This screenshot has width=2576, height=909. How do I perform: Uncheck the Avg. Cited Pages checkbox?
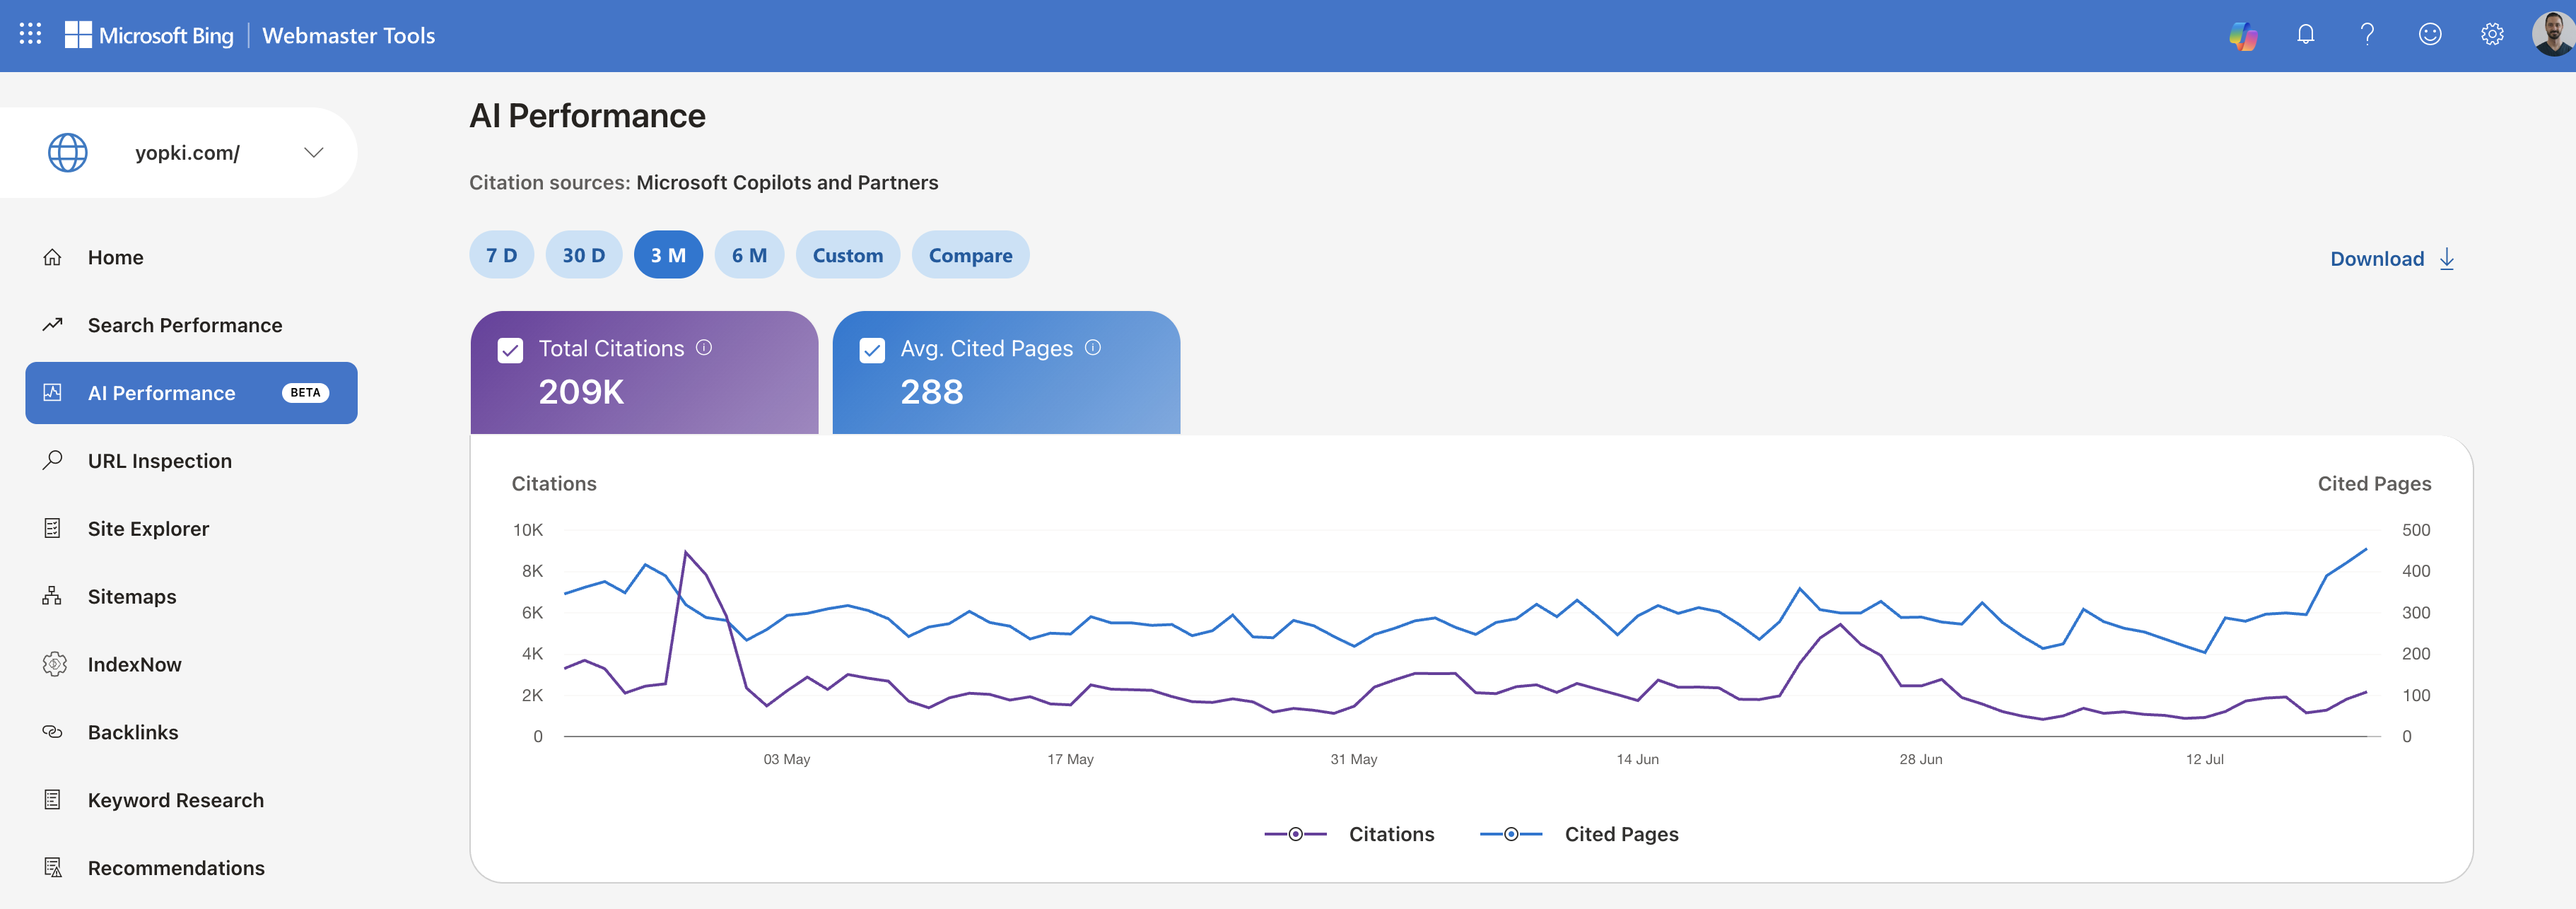[x=872, y=350]
